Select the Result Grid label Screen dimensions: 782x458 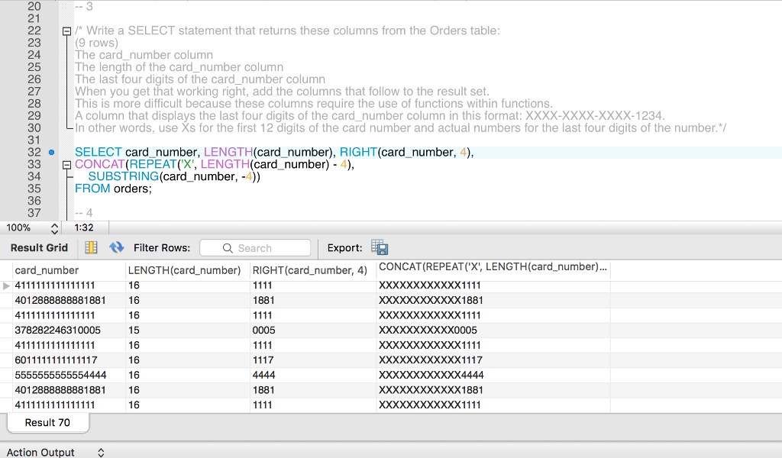[x=39, y=247]
